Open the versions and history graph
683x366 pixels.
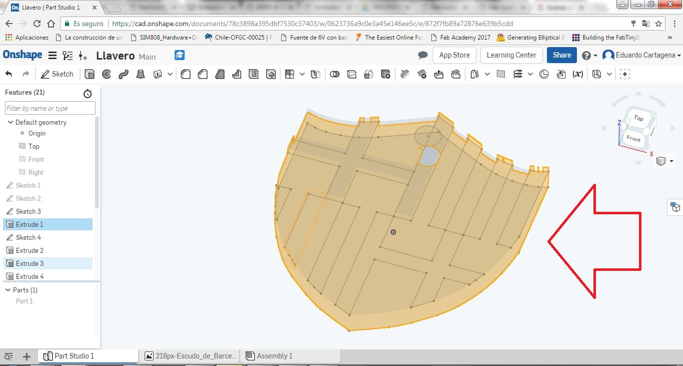click(x=68, y=56)
